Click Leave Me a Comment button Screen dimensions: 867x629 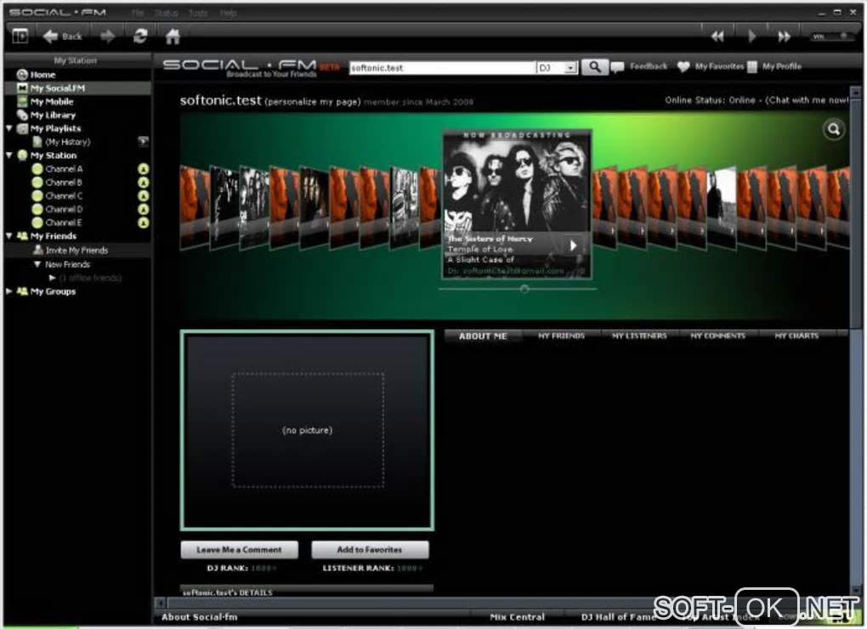pos(239,550)
